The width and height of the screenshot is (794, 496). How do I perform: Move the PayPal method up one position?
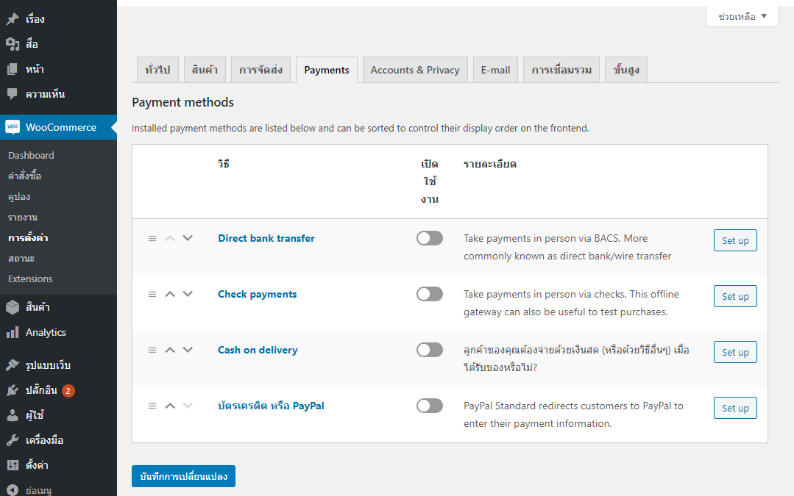pos(170,406)
